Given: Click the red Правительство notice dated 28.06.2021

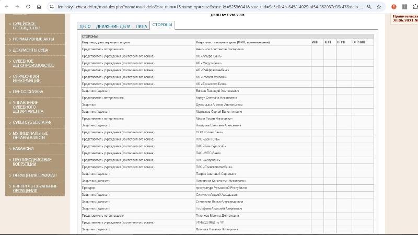Looking at the screenshot, I should click(x=405, y=18).
